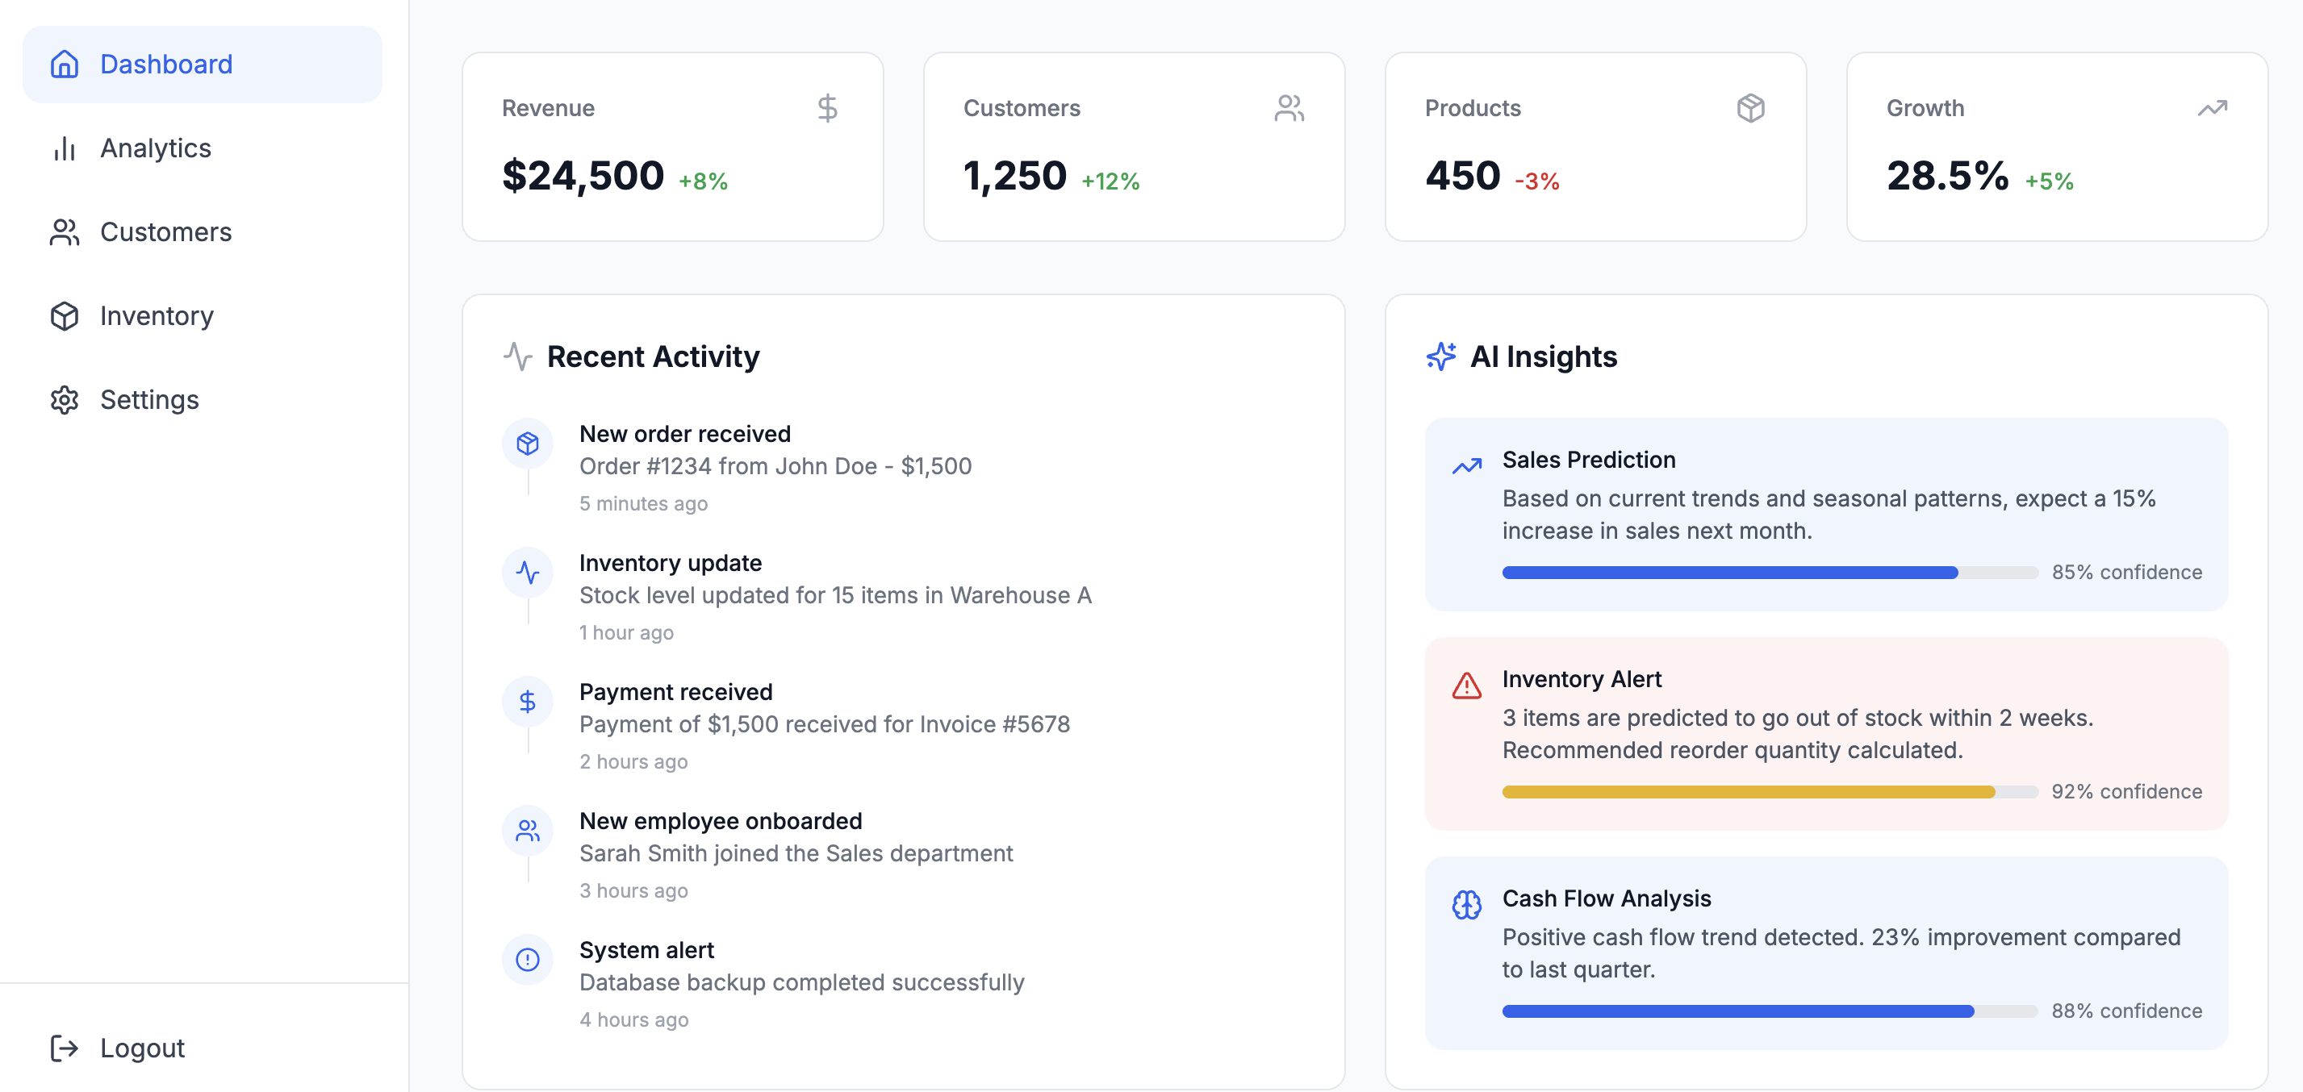
Task: Click the people icon on the Customers card
Action: 1289,107
